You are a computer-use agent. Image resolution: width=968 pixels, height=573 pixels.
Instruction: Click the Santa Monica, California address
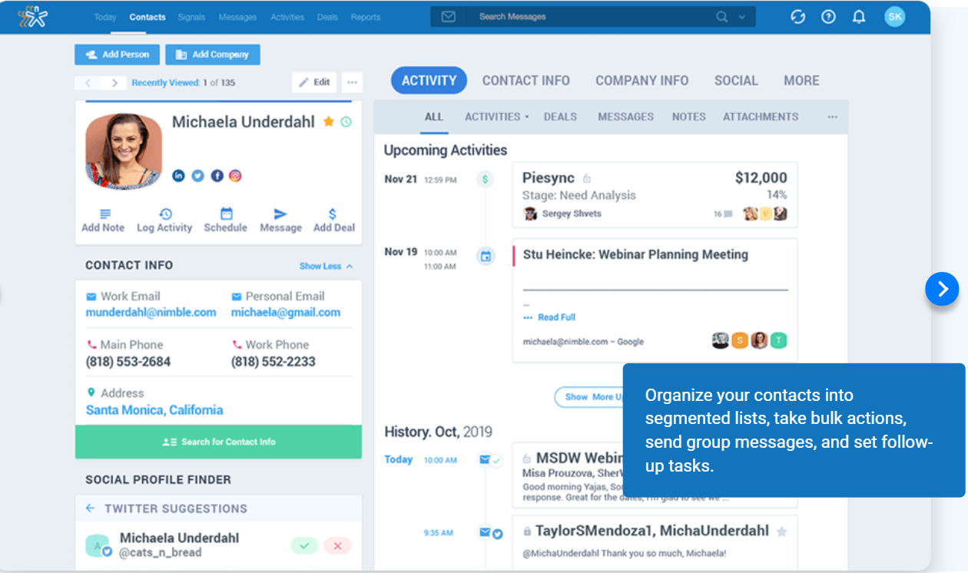tap(154, 410)
